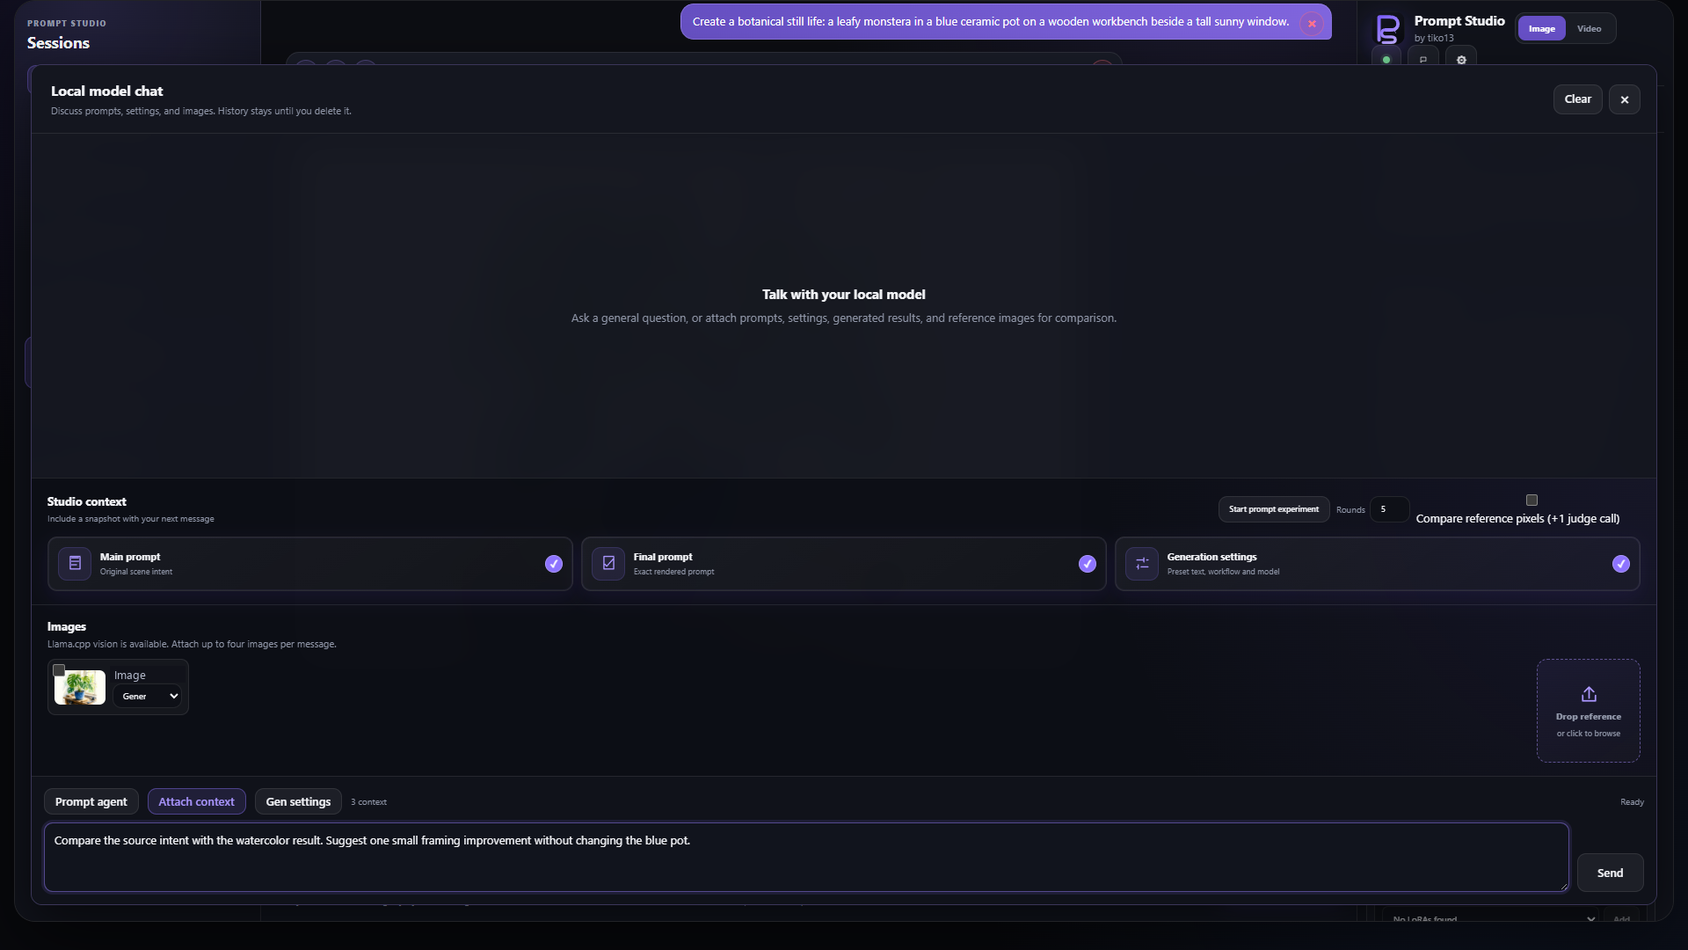
Task: Open the image type dropdown
Action: point(147,696)
